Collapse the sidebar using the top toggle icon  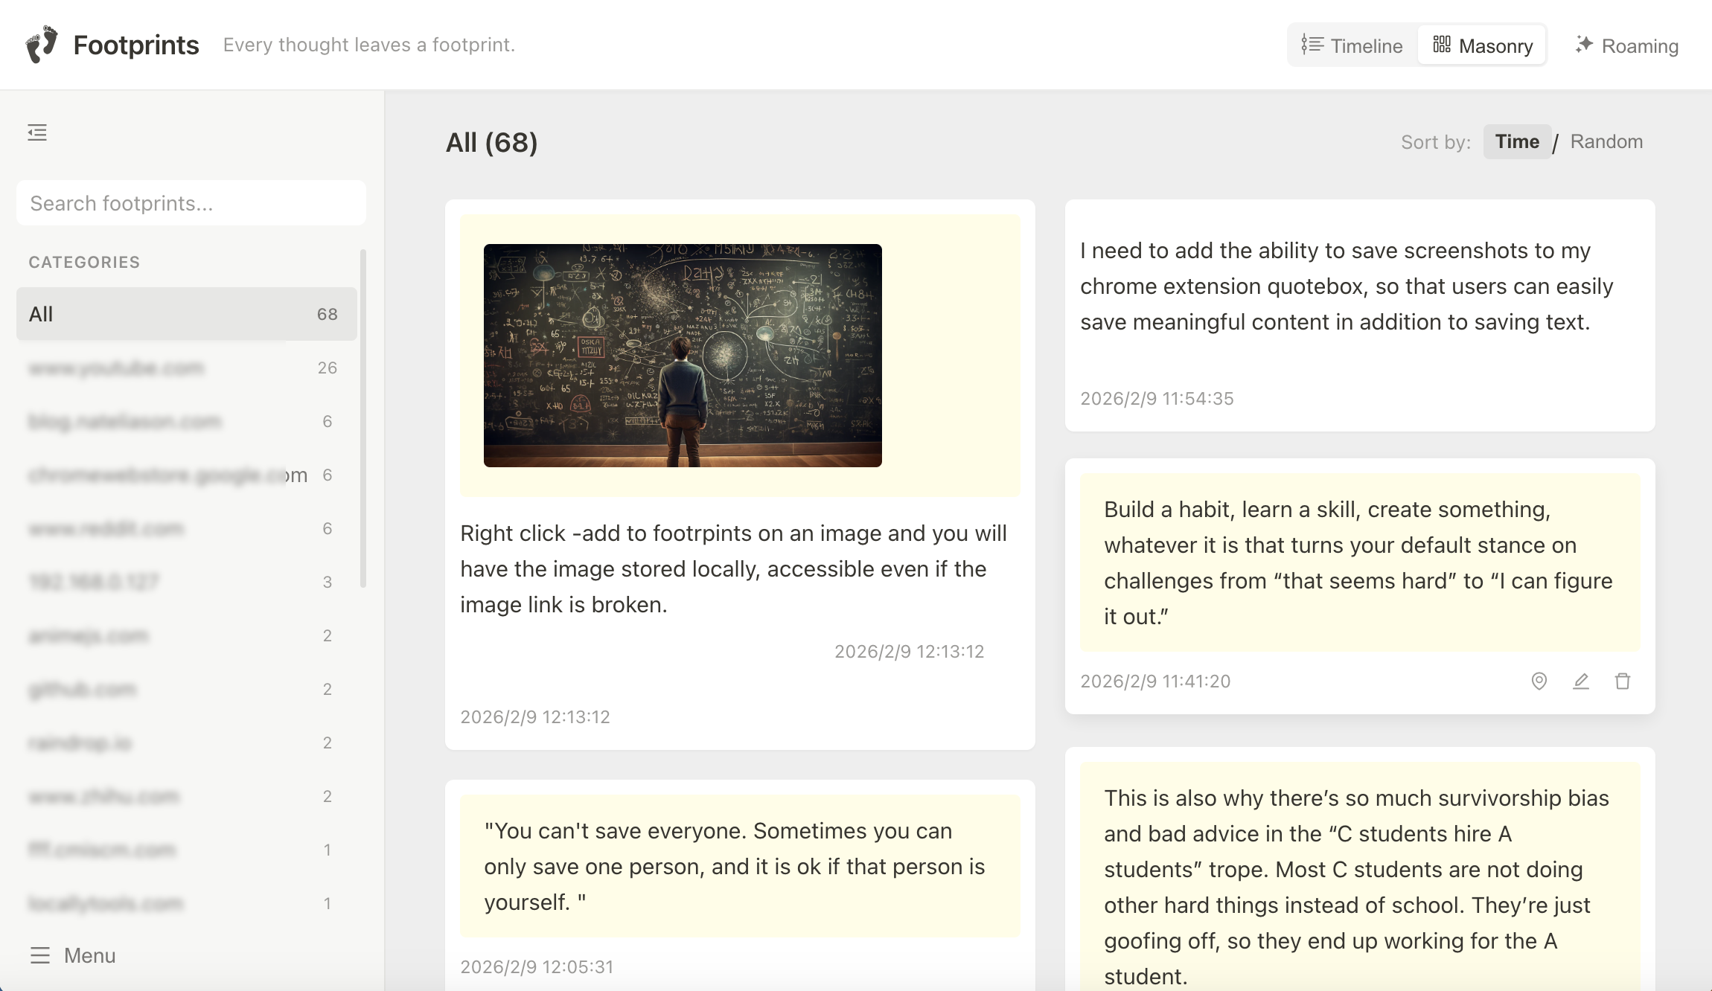[x=37, y=132]
